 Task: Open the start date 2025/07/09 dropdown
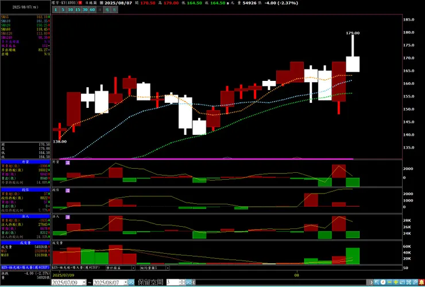click(84, 282)
